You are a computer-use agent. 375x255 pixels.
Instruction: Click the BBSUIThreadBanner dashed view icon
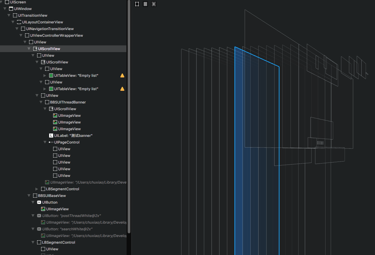click(x=47, y=102)
